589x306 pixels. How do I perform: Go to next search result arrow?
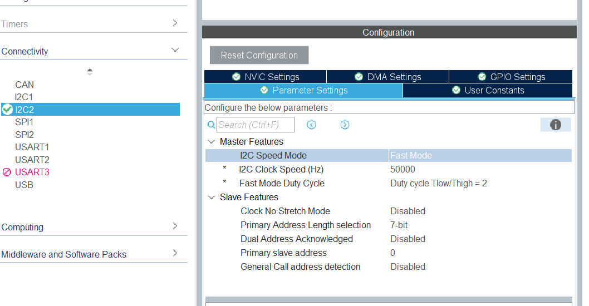(345, 125)
